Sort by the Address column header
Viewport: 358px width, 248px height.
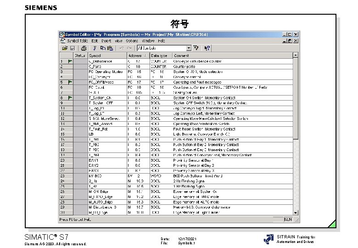click(138, 56)
